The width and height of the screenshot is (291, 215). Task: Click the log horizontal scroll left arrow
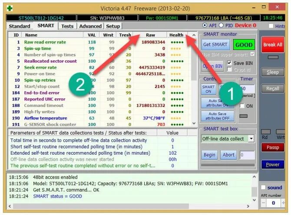(10, 206)
